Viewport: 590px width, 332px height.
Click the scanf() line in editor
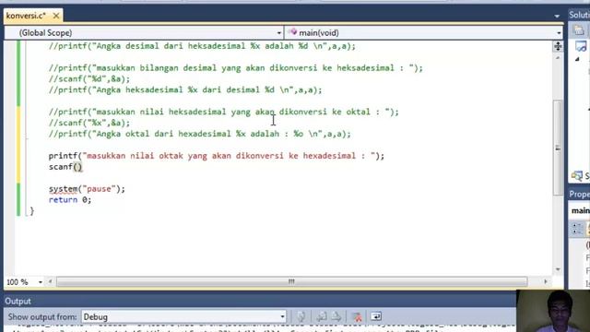pyautogui.click(x=65, y=167)
